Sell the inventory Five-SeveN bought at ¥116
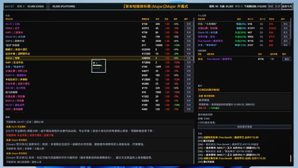This screenshot has height=168, width=298. click(x=286, y=41)
